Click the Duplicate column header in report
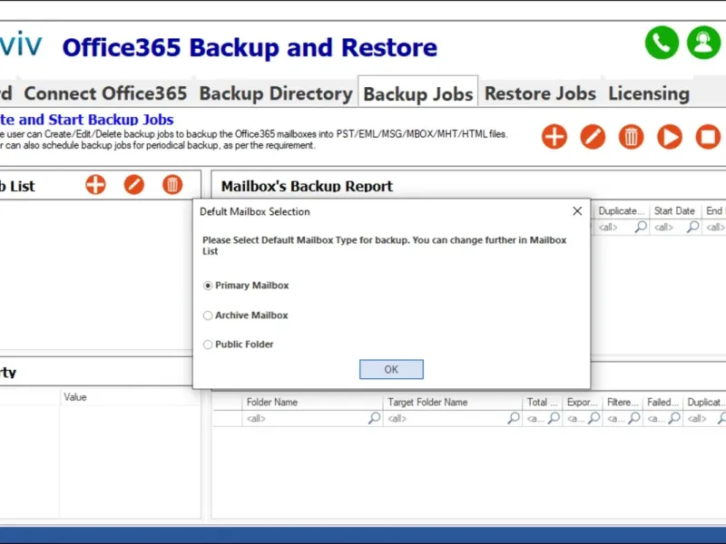 pos(621,211)
